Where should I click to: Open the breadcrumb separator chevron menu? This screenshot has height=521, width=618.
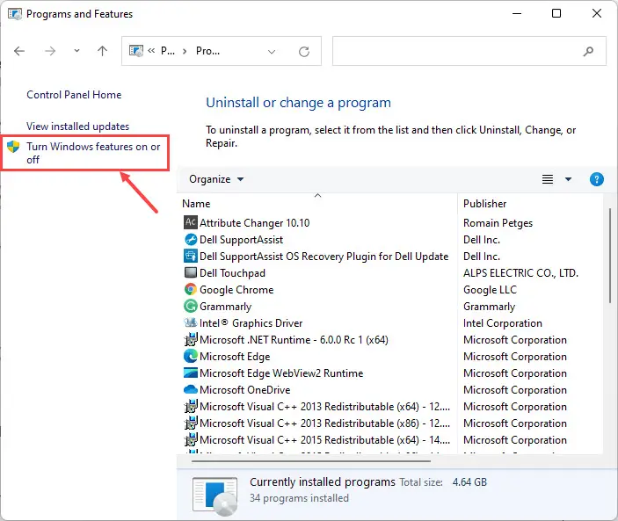click(x=185, y=51)
